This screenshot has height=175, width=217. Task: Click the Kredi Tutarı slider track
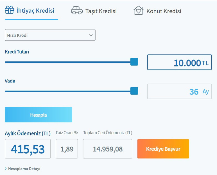point(68,62)
